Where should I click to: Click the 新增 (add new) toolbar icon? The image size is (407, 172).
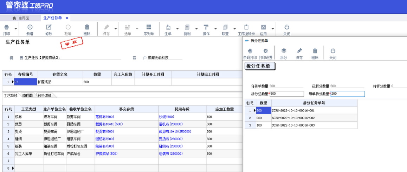point(30,27)
